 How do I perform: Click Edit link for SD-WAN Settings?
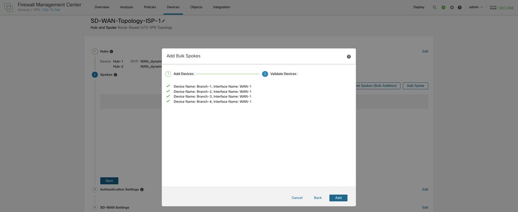tap(425, 207)
